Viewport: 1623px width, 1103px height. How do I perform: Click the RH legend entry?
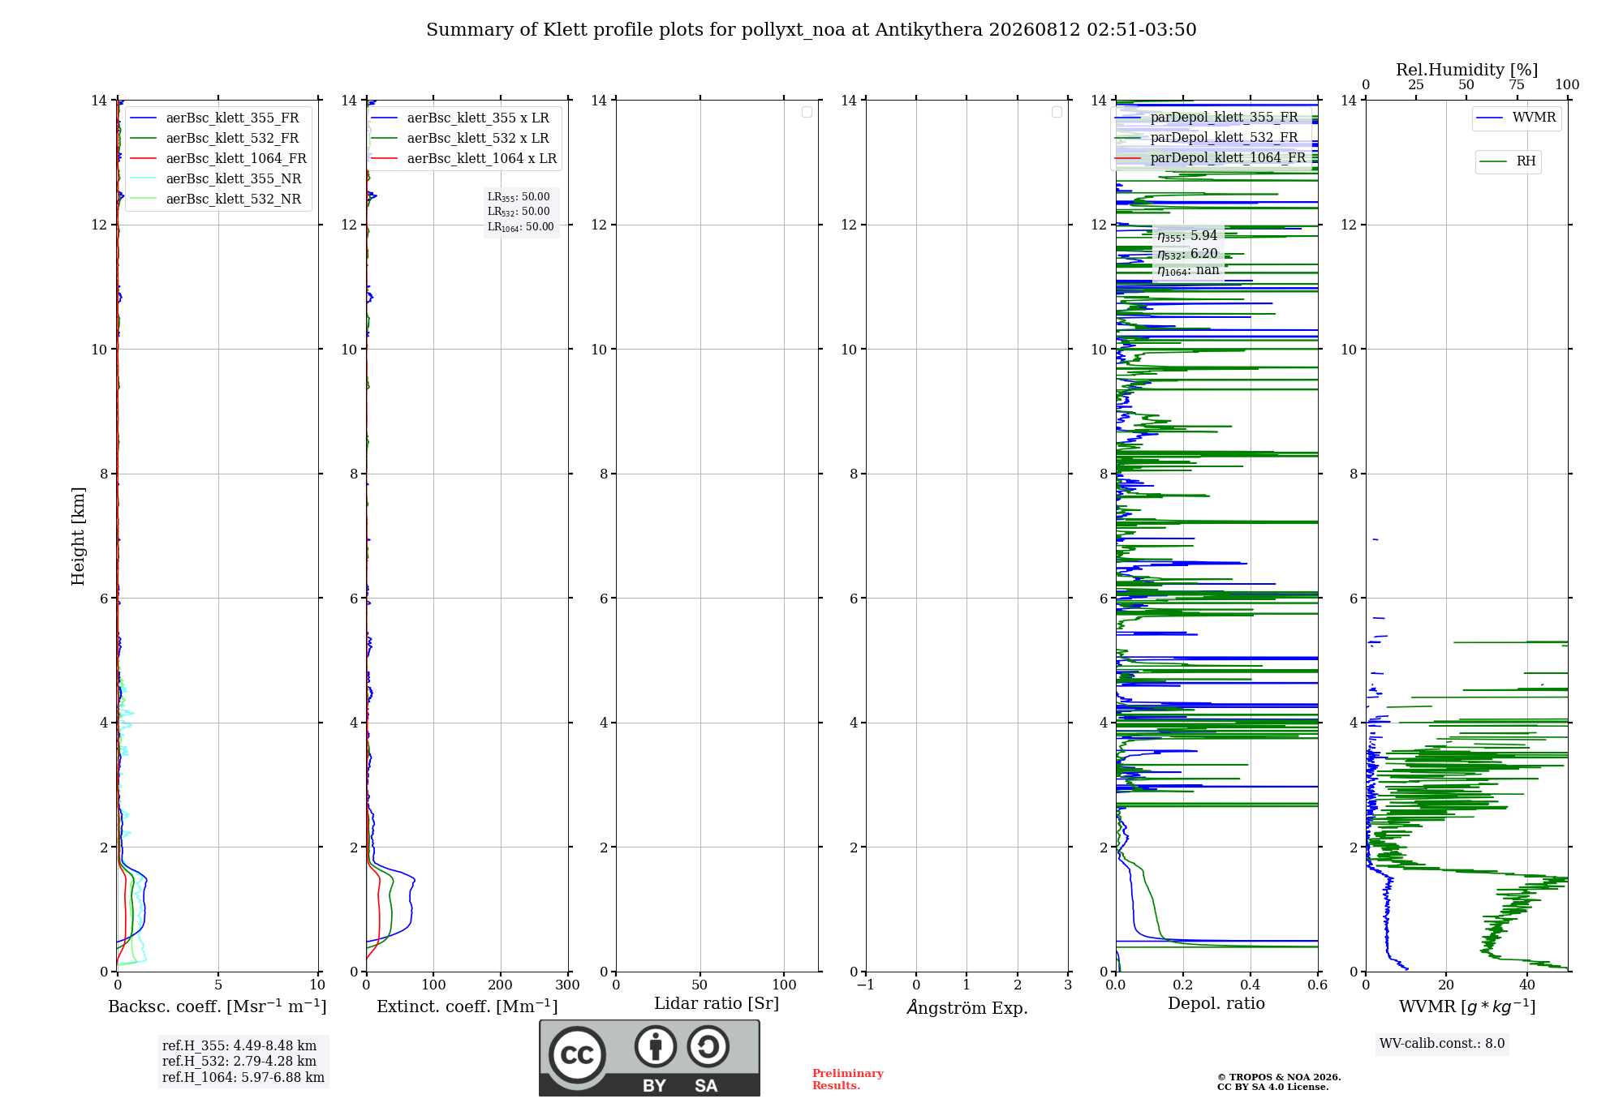(x=1508, y=161)
